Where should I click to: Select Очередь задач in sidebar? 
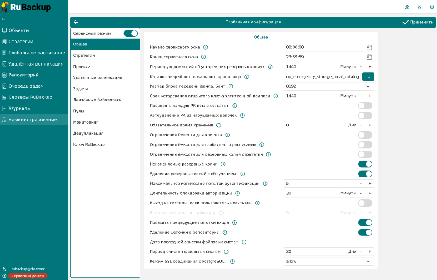click(26, 86)
